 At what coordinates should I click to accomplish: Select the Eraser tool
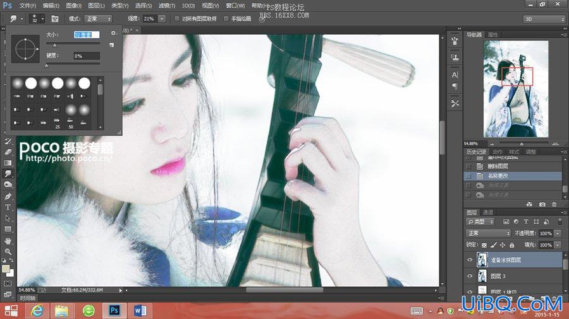8,152
